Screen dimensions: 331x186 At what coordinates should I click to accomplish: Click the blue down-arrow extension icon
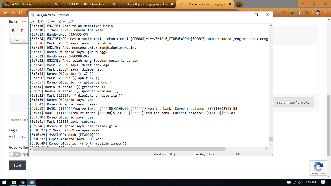[x=276, y=13]
